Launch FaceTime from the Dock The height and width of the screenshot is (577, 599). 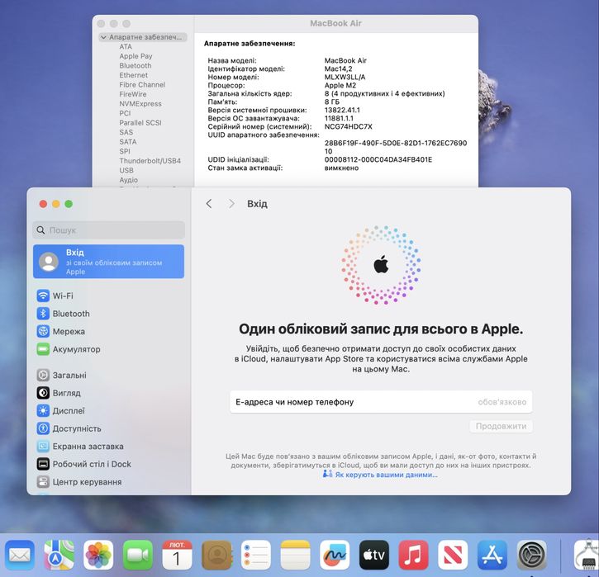137,555
